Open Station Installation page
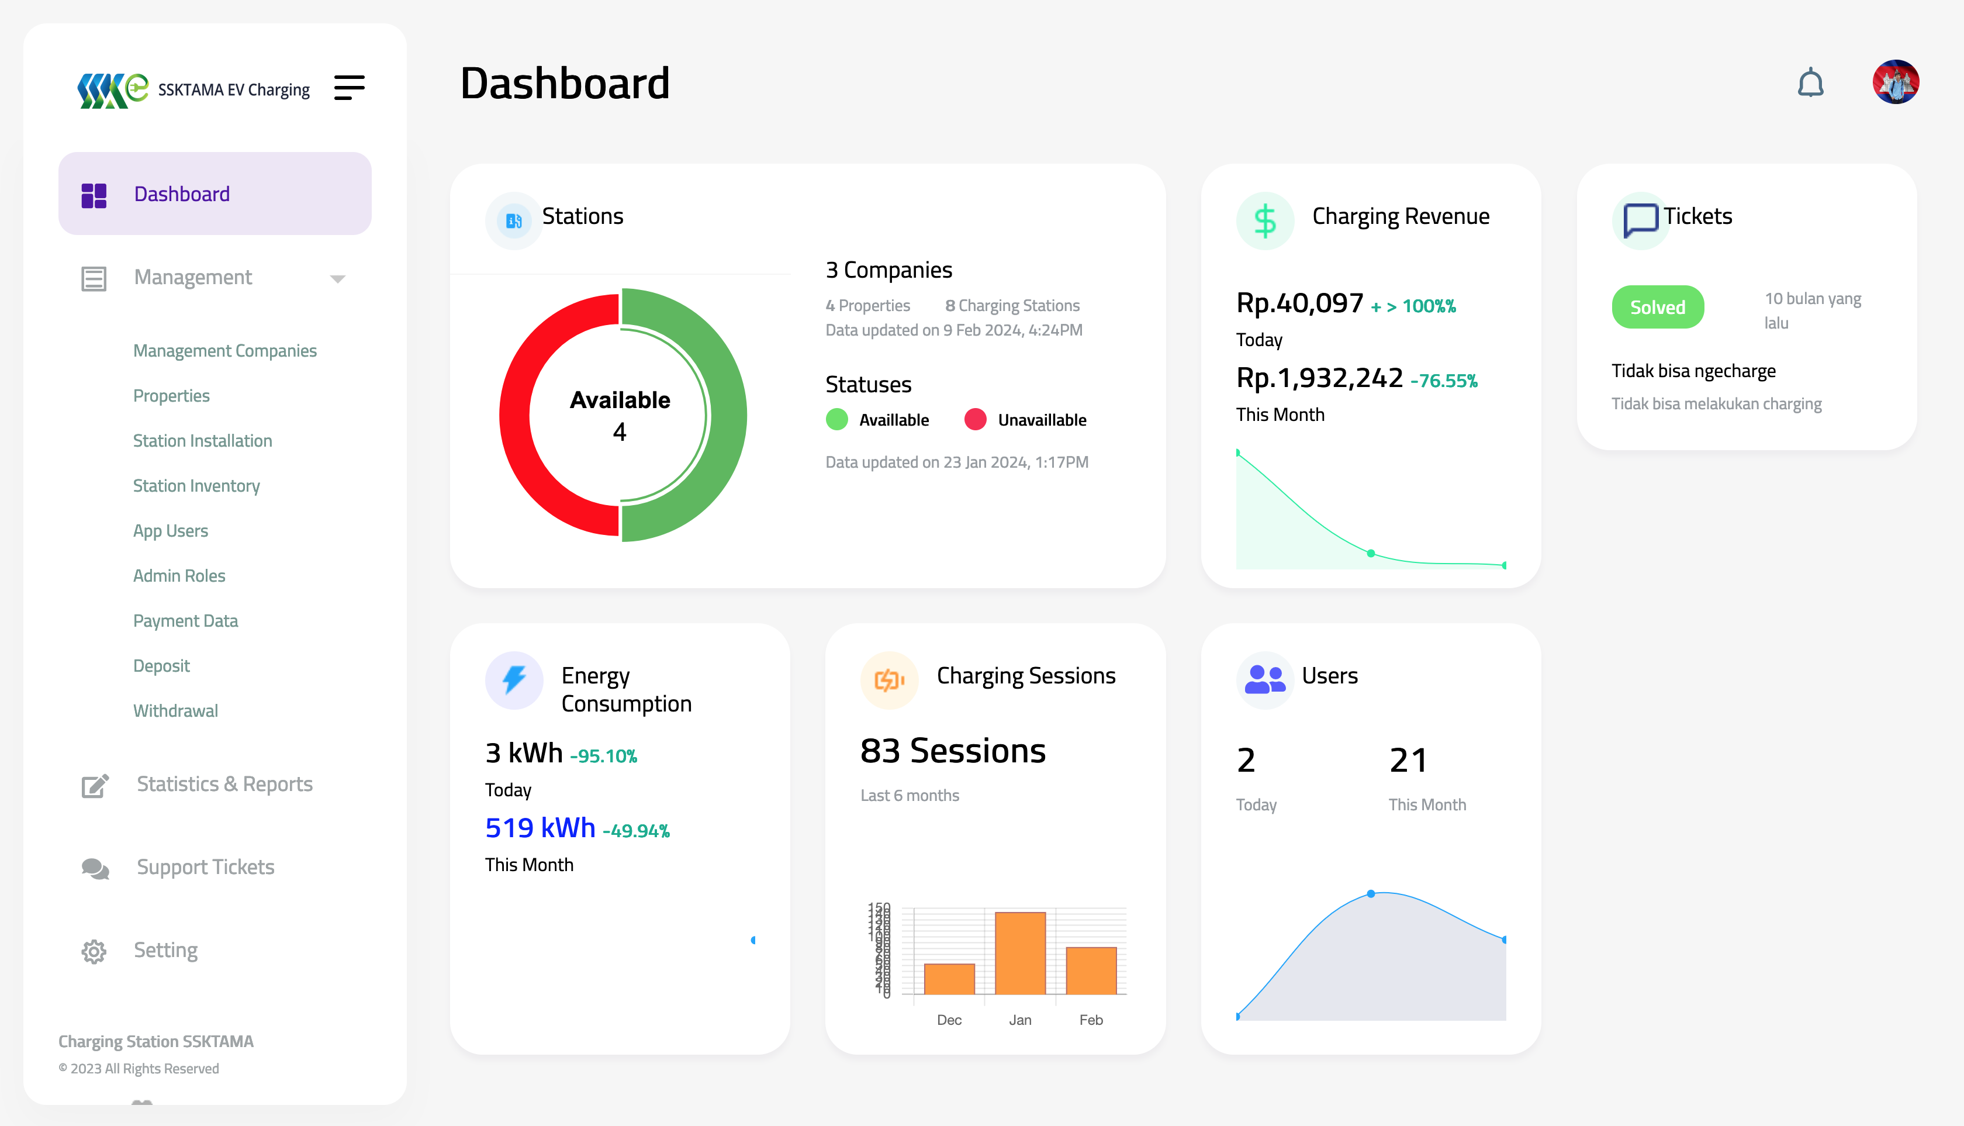The width and height of the screenshot is (1964, 1126). 203,440
